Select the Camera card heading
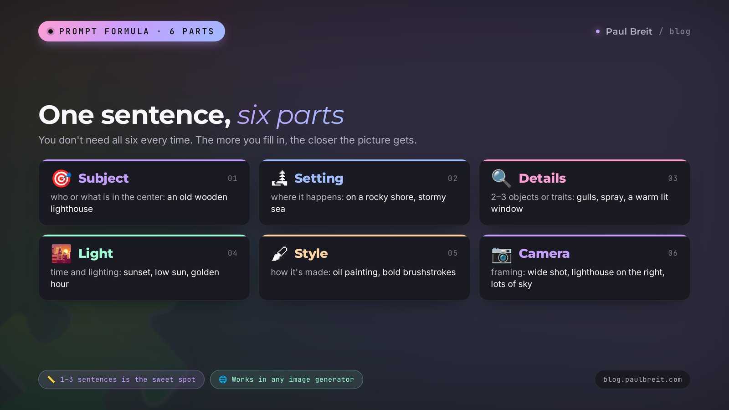The width and height of the screenshot is (729, 410). pyautogui.click(x=544, y=253)
